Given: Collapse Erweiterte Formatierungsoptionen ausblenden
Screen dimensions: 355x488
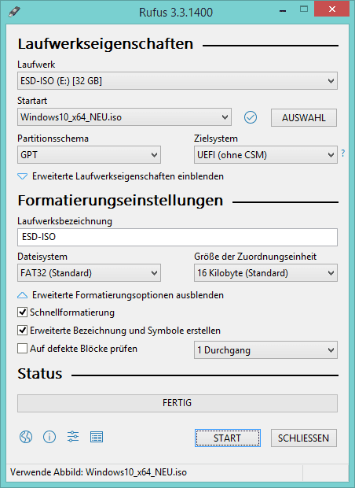Looking at the screenshot, I should [120, 294].
